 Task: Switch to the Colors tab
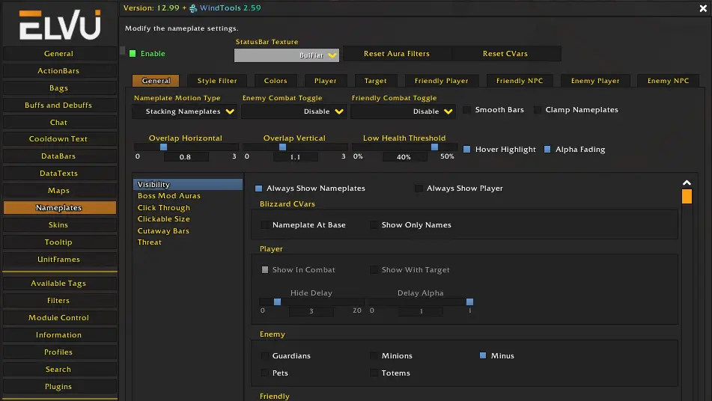point(276,81)
